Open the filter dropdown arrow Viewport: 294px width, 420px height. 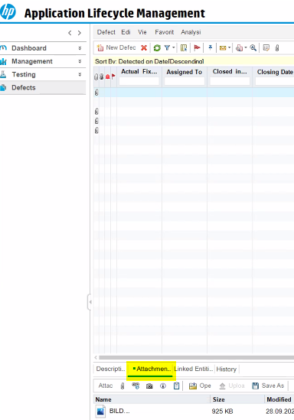pyautogui.click(x=173, y=47)
